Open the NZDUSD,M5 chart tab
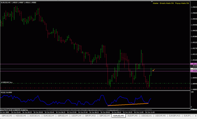Image resolution: width=197 pixels, height=119 pixels. [21, 116]
